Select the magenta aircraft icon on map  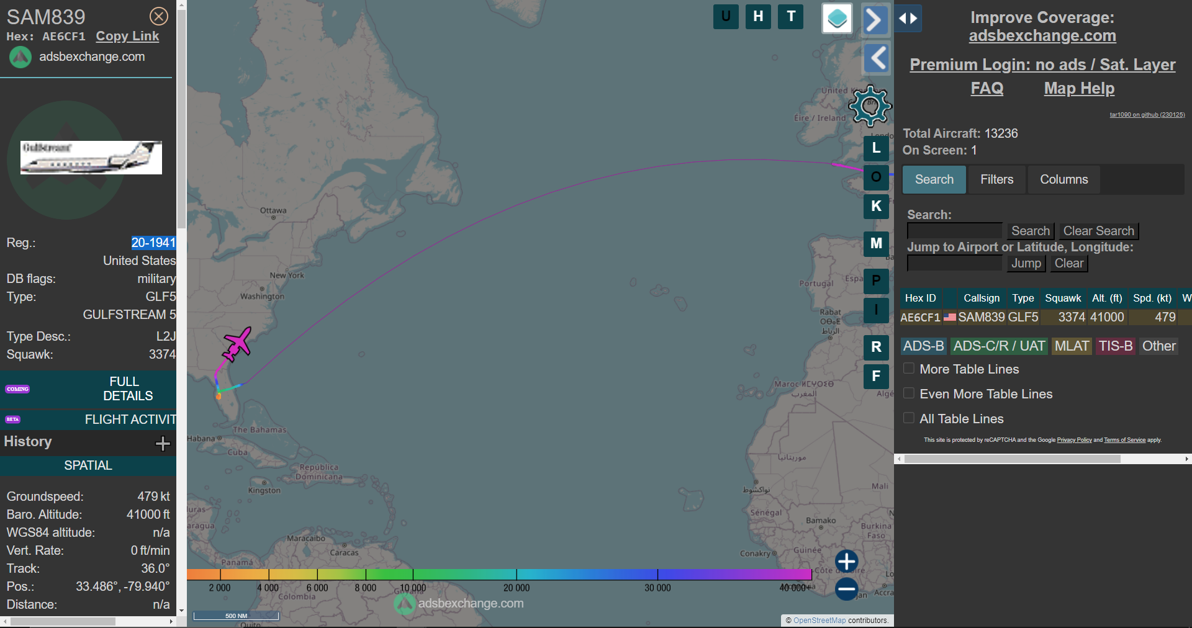(x=237, y=343)
